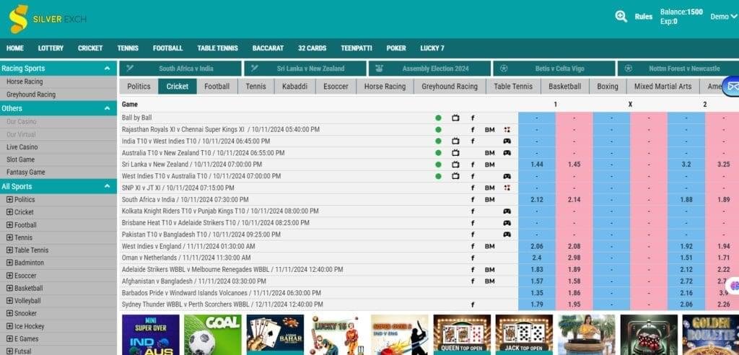Image resolution: width=739 pixels, height=355 pixels.
Task: Expand Tennis in All Sports tree
Action: pyautogui.click(x=9, y=237)
